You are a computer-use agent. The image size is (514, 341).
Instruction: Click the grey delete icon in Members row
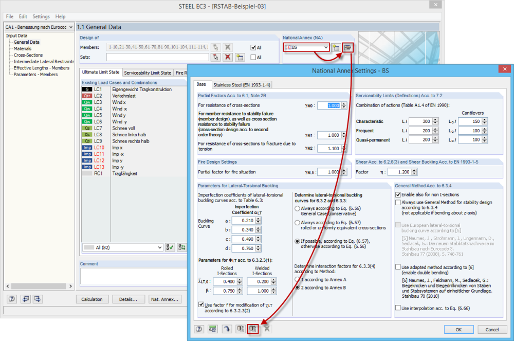(x=228, y=47)
